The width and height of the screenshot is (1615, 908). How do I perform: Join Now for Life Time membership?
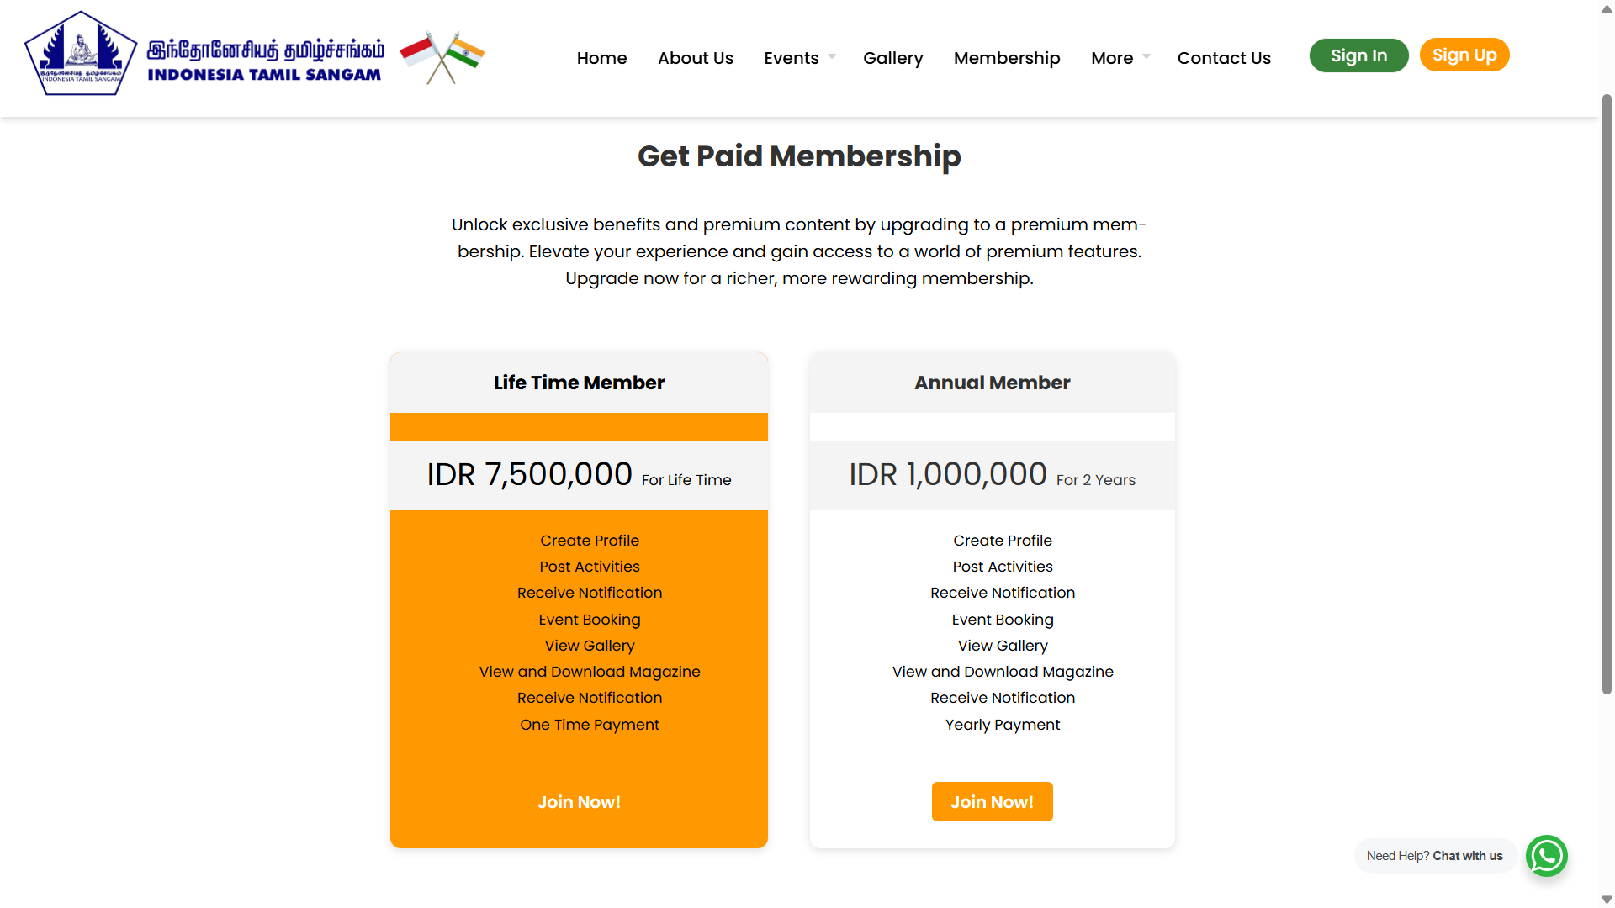pyautogui.click(x=579, y=801)
